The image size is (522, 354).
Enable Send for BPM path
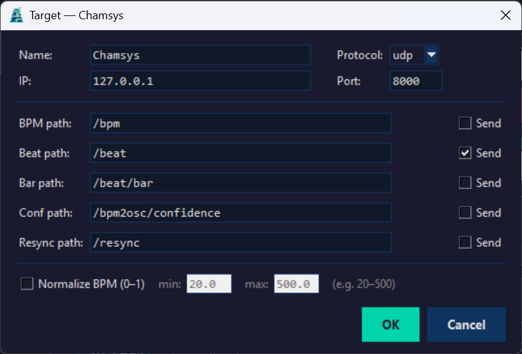pos(465,123)
